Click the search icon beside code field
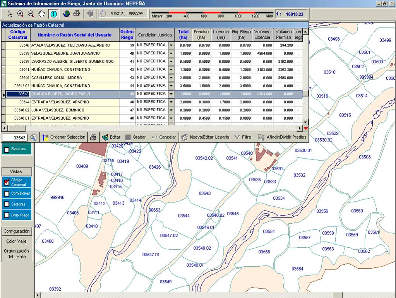The image size is (396, 298). (x=33, y=137)
